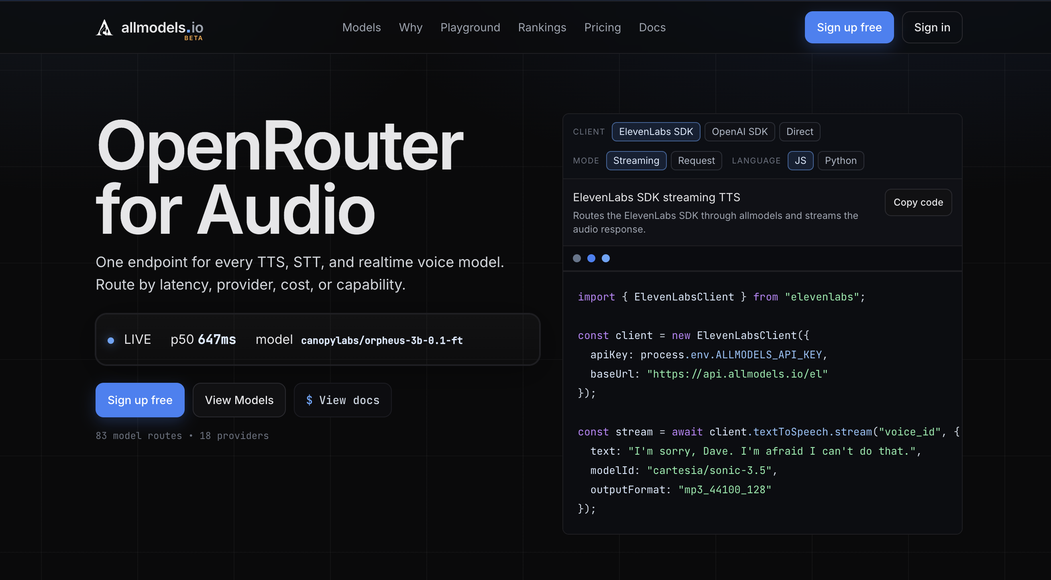Click the Copy code button
The width and height of the screenshot is (1051, 580).
918,202
